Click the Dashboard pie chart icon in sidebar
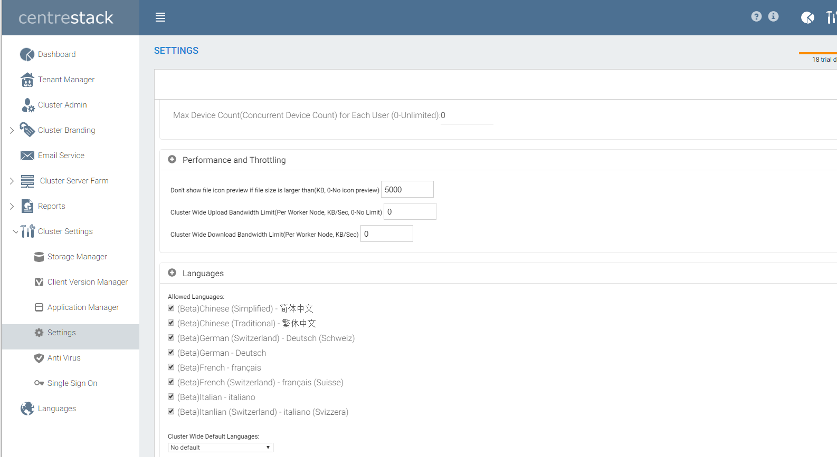Image resolution: width=837 pixels, height=457 pixels. click(27, 54)
